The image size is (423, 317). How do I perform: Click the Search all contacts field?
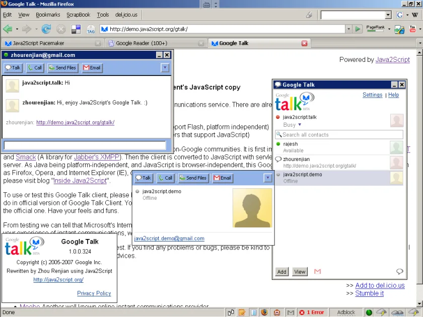(339, 134)
